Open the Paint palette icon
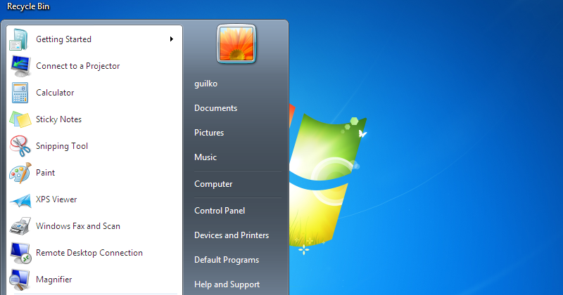The image size is (563, 295). [x=20, y=173]
